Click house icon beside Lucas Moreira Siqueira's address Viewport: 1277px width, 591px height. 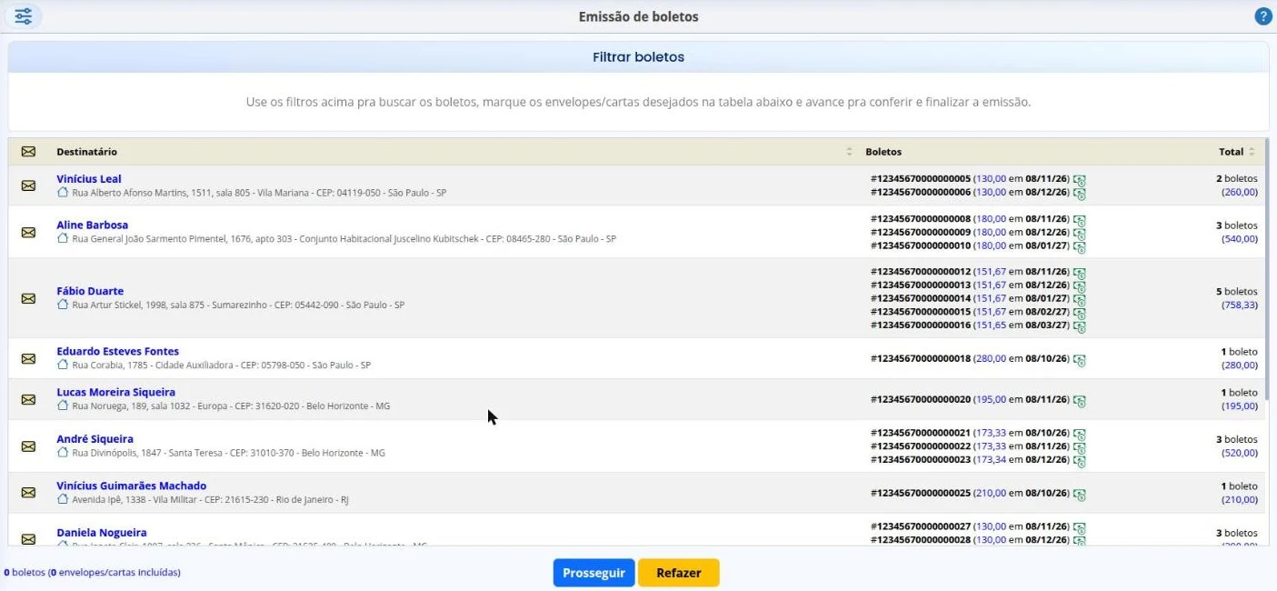[63, 406]
